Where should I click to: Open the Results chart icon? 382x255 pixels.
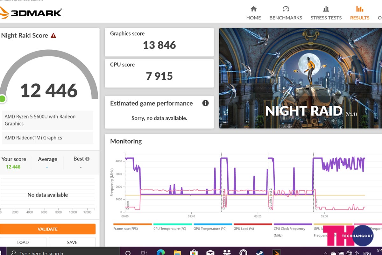(x=360, y=9)
